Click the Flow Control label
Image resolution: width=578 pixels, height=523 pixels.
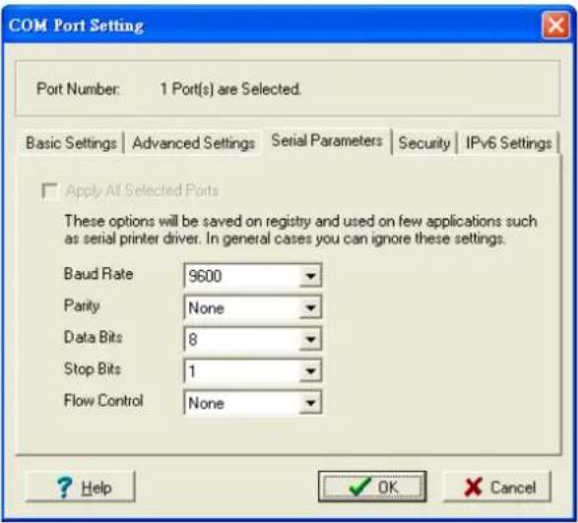coord(103,400)
